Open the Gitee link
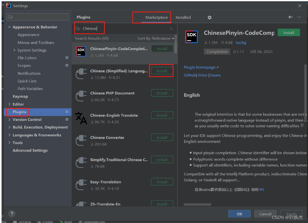The width and height of the screenshot is (308, 223). click(202, 75)
